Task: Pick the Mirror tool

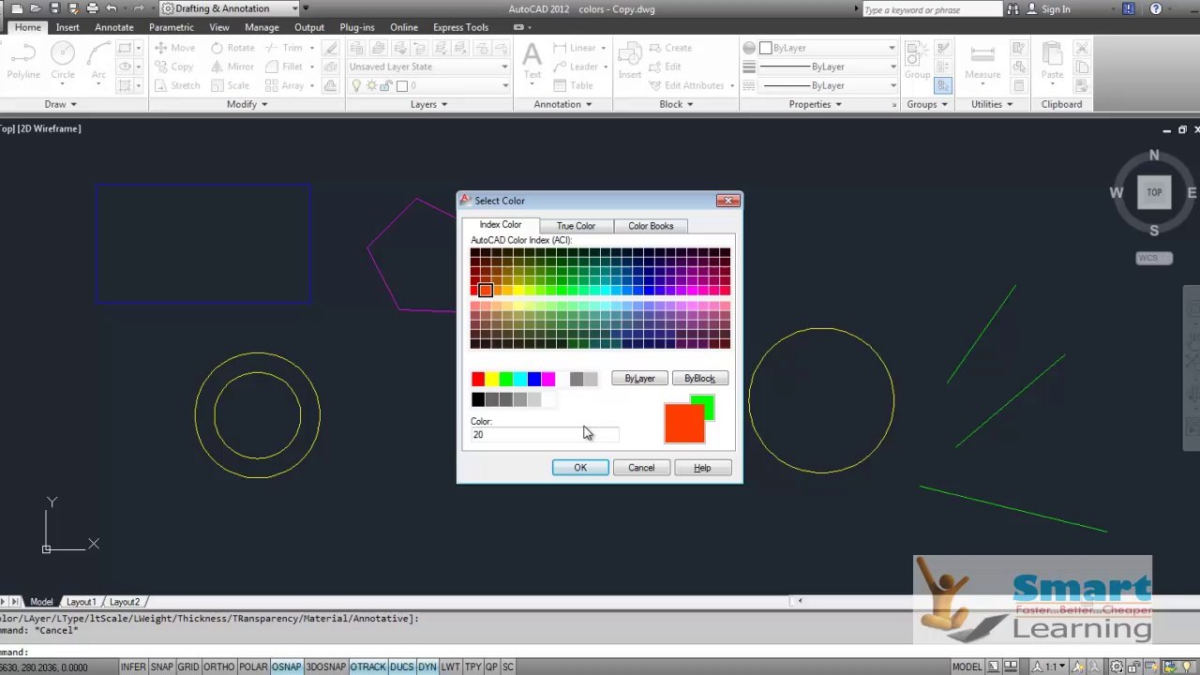Action: (232, 67)
